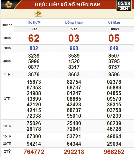Click the 30TR number 29094

click(x=114, y=144)
